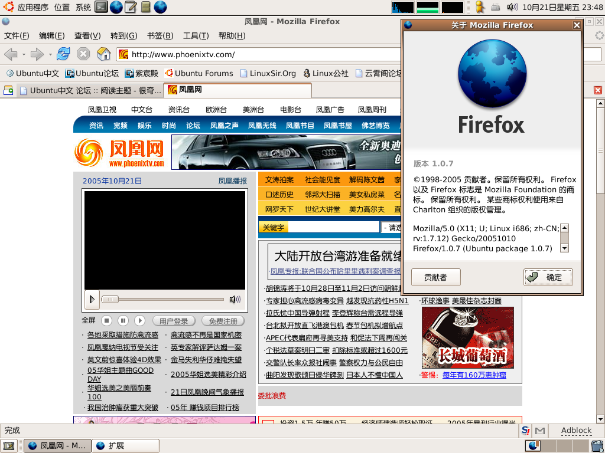
Task: Click the CPU system monitor graph applet
Action: pos(403,7)
